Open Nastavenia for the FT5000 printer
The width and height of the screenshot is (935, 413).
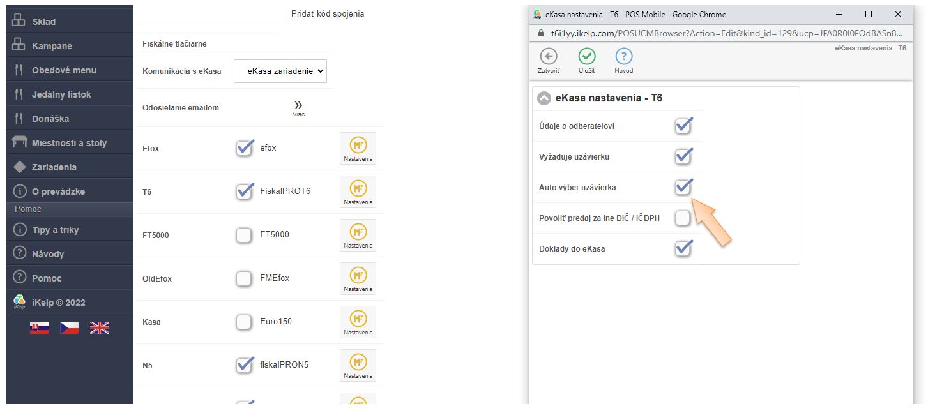pos(358,235)
